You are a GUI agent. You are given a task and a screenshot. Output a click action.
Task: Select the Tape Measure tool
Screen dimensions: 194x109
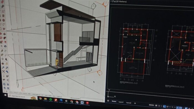coord(2,51)
